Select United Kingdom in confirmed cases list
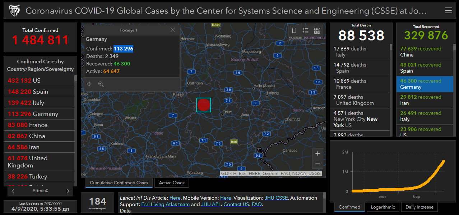This screenshot has width=459, height=215. click(39, 162)
